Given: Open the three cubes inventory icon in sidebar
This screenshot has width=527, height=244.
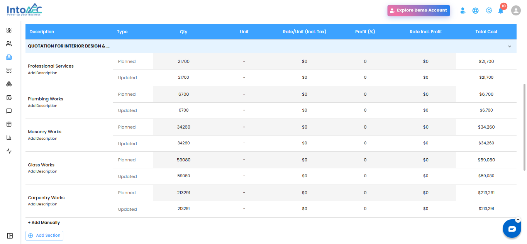Looking at the screenshot, I should click(9, 84).
